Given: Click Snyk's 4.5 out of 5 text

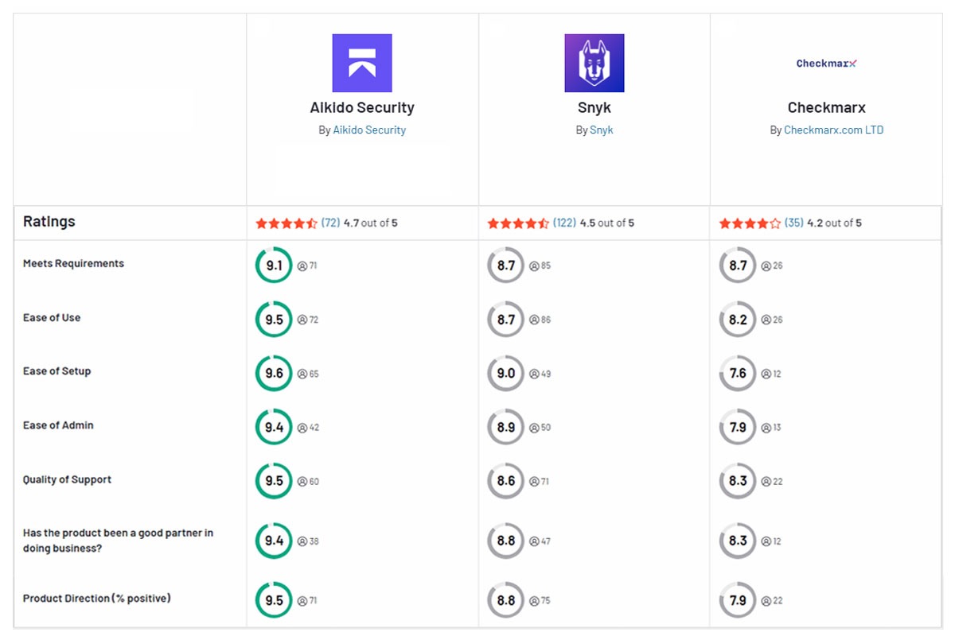Looking at the screenshot, I should pos(607,223).
